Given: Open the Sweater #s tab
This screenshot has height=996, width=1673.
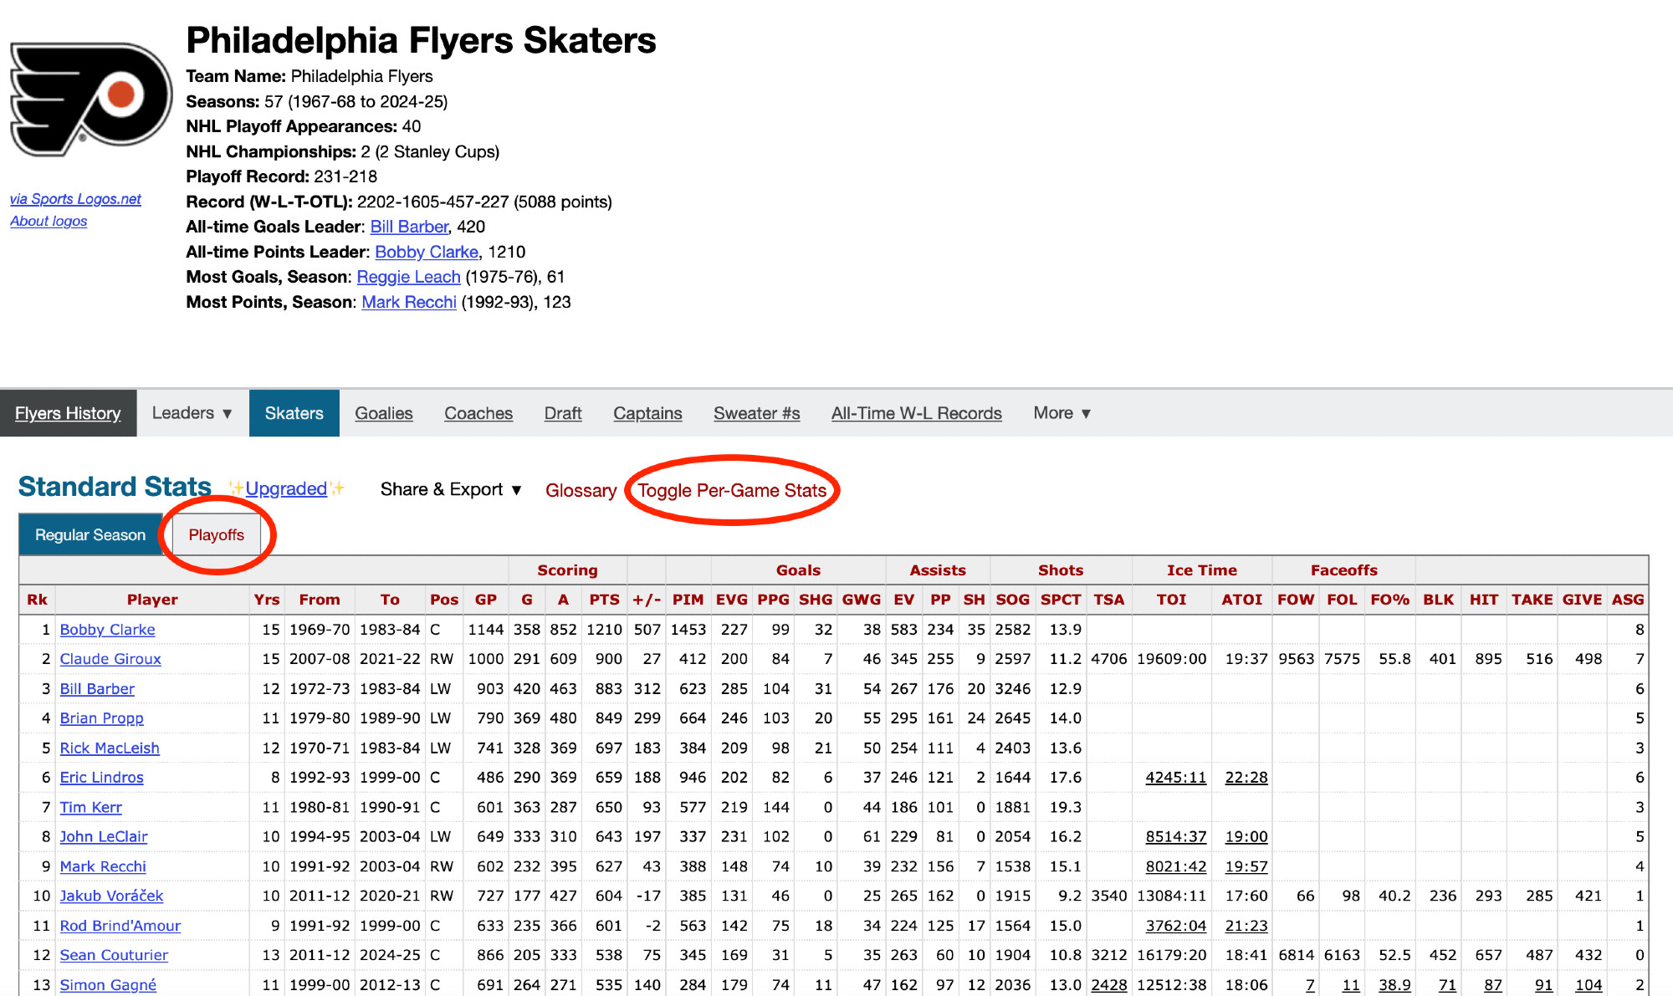Looking at the screenshot, I should [x=757, y=413].
